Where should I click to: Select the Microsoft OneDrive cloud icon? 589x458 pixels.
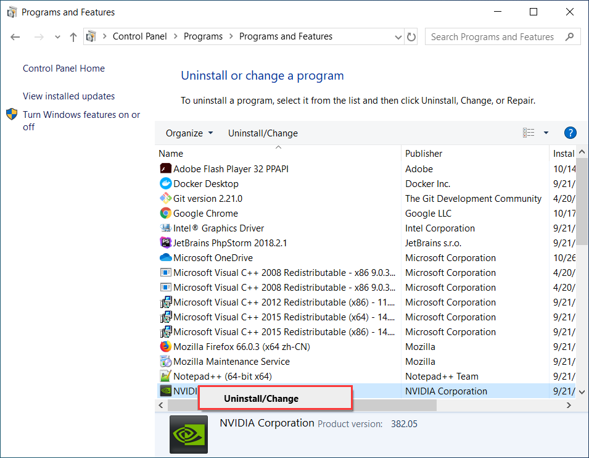coord(165,258)
